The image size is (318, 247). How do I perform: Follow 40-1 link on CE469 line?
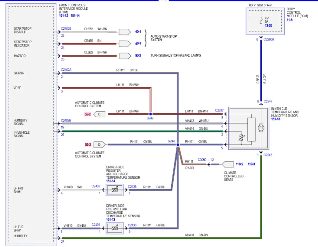click(138, 43)
